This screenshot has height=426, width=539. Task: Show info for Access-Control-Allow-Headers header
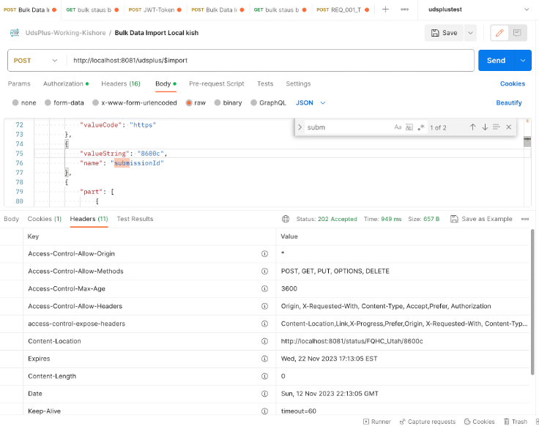pos(264,307)
